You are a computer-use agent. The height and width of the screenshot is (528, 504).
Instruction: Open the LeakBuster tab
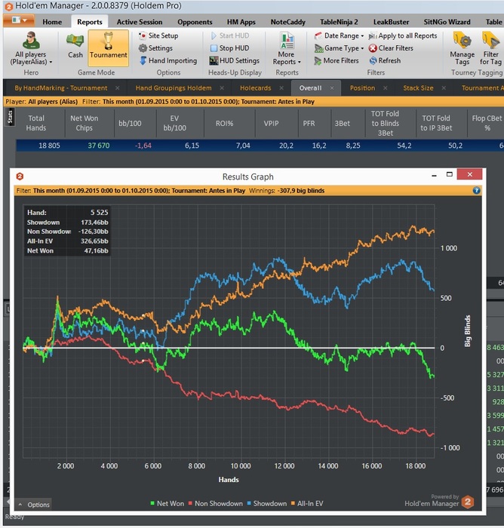pos(391,22)
